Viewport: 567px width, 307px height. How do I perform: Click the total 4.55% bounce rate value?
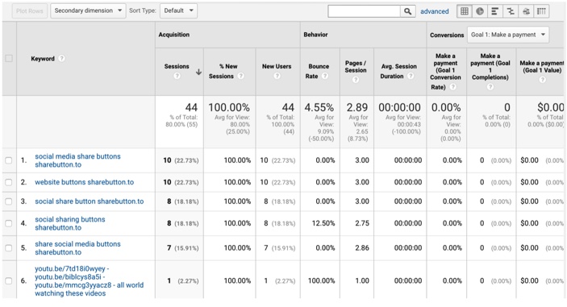coord(319,108)
